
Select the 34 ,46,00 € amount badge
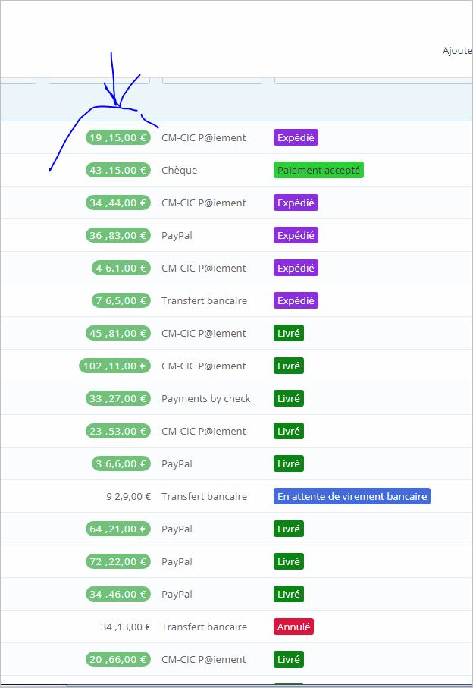point(118,594)
